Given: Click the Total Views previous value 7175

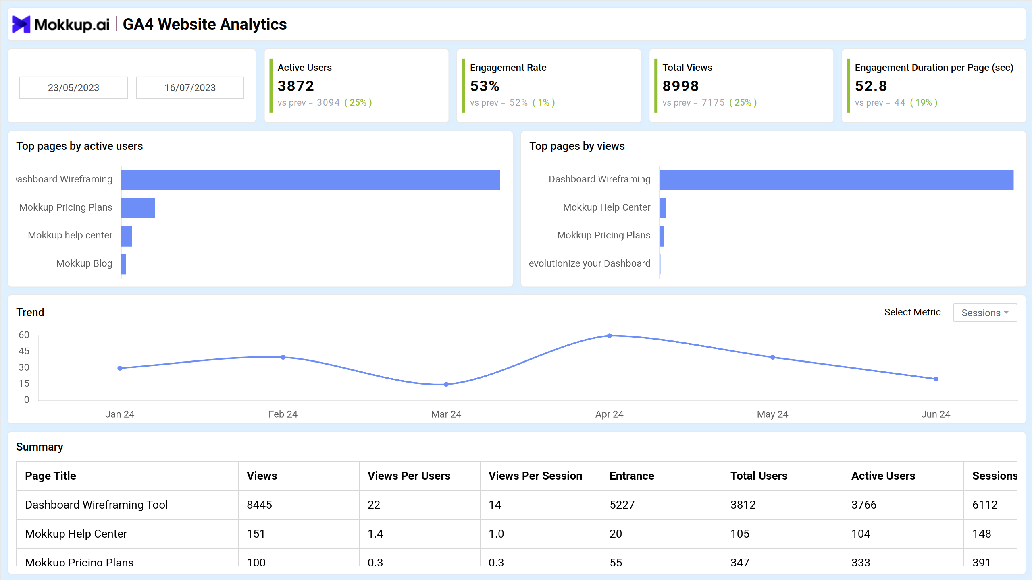Looking at the screenshot, I should [x=713, y=102].
